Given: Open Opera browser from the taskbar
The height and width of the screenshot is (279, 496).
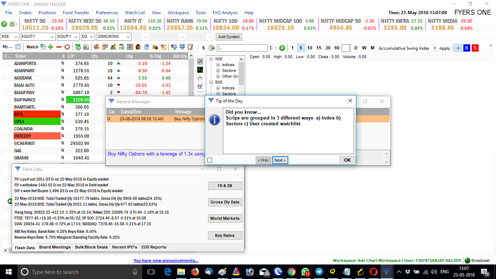Looking at the screenshot, I should point(373,272).
